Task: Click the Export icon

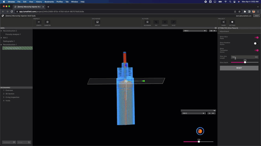Action: [x=97, y=22]
